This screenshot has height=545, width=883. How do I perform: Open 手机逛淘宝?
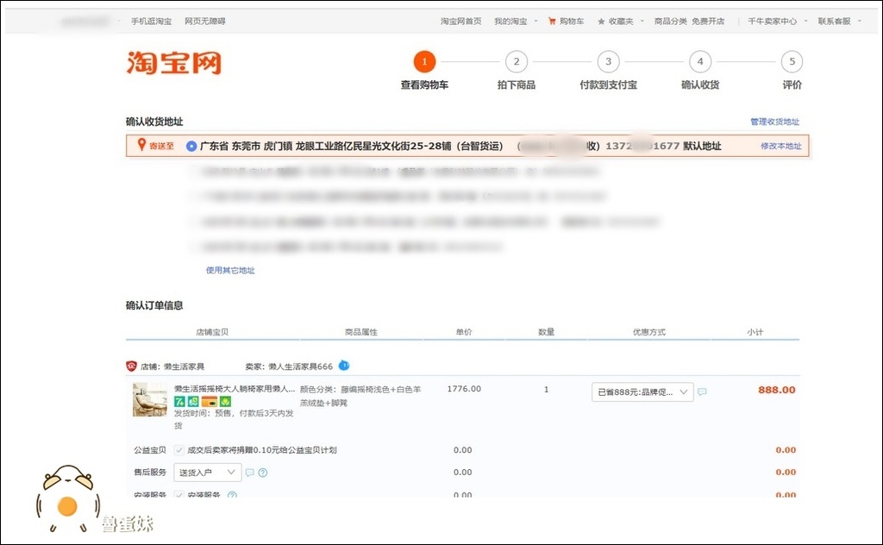click(x=151, y=22)
